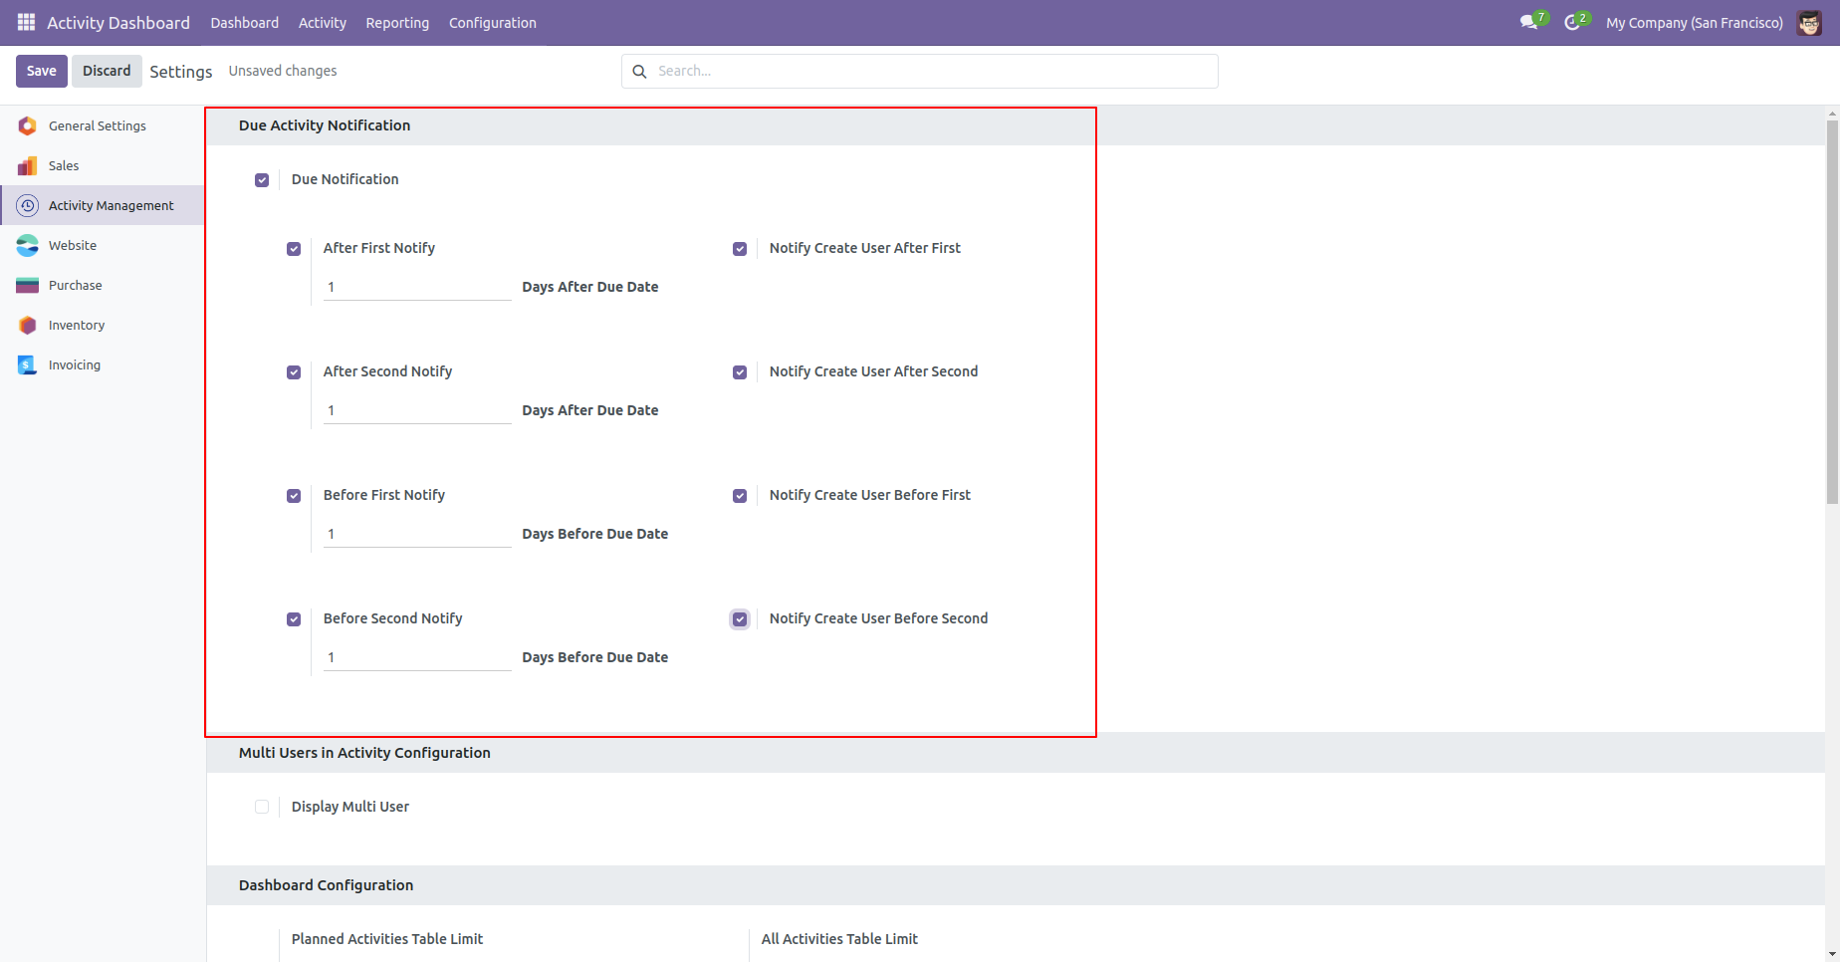
Task: Click the Activity Management clock icon
Action: [28, 205]
